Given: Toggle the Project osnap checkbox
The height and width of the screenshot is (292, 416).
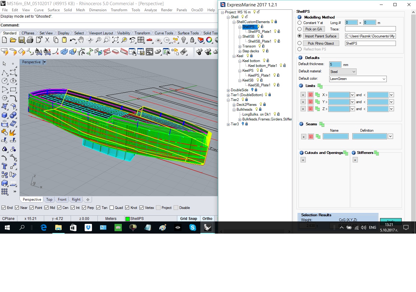Looking at the screenshot, I should click(x=158, y=208).
